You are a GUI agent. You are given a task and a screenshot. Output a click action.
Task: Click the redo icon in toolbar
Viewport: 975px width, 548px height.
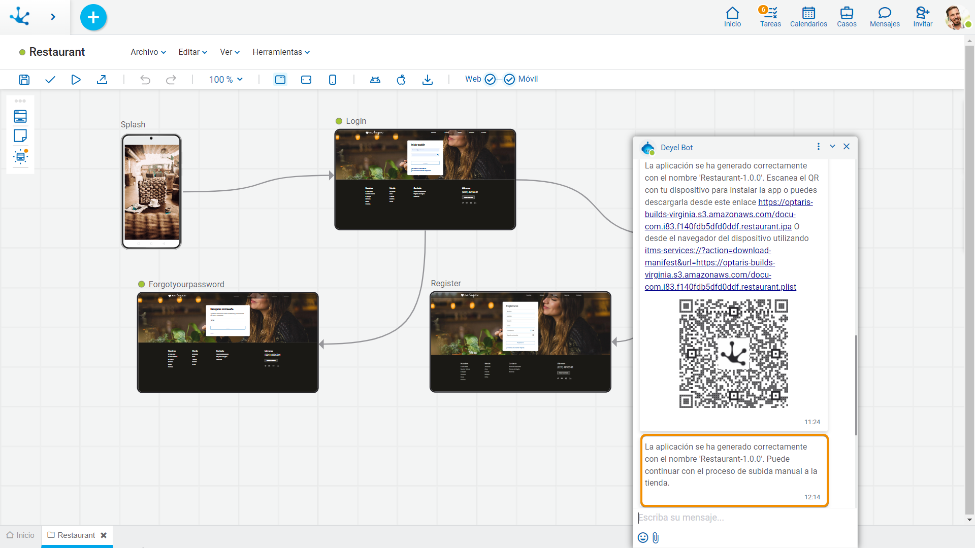[x=171, y=79]
